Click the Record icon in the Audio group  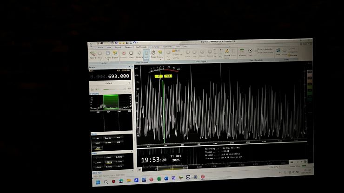pos(93,54)
